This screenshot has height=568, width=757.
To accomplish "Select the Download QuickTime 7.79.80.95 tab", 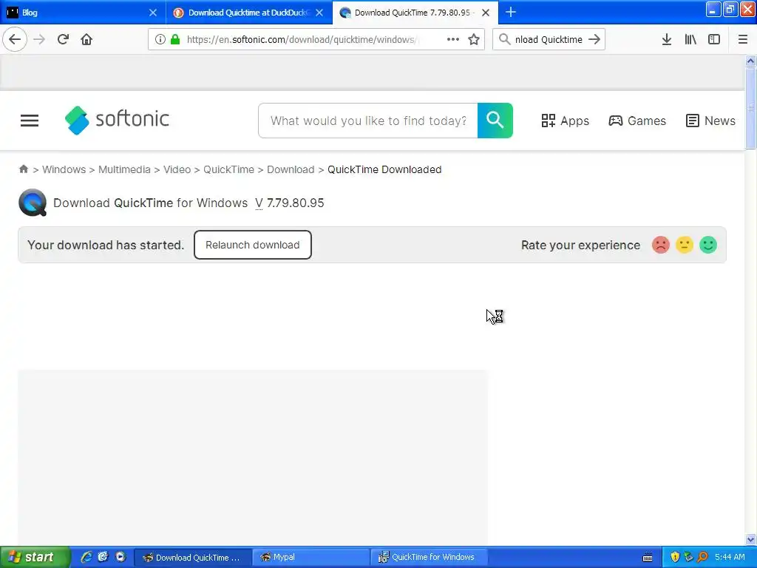I will (415, 12).
